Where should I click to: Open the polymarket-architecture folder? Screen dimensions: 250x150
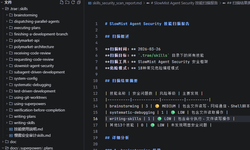pyautogui.click(x=34, y=47)
